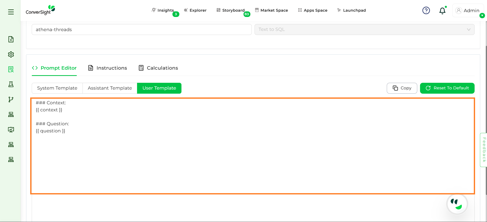
Task: Switch to System Template
Action: [x=57, y=88]
